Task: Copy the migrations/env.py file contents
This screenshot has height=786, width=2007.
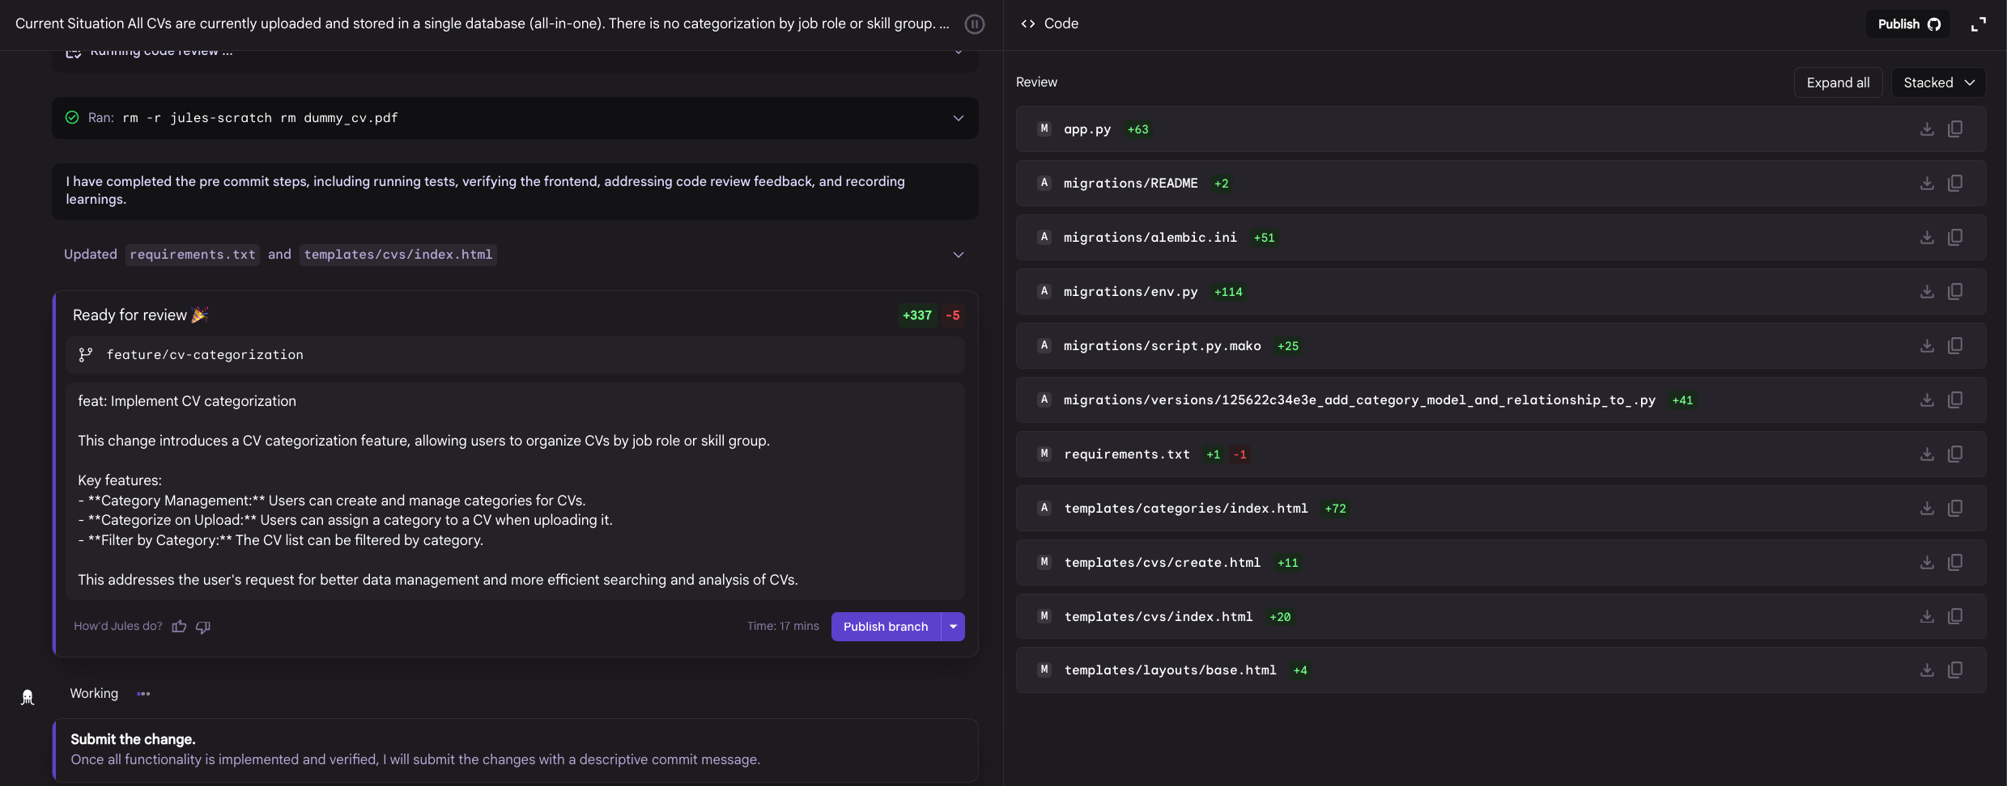Action: click(1955, 292)
